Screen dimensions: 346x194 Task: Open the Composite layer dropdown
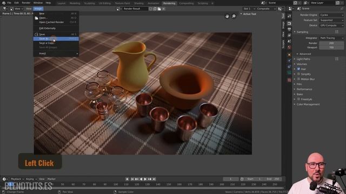point(267,9)
